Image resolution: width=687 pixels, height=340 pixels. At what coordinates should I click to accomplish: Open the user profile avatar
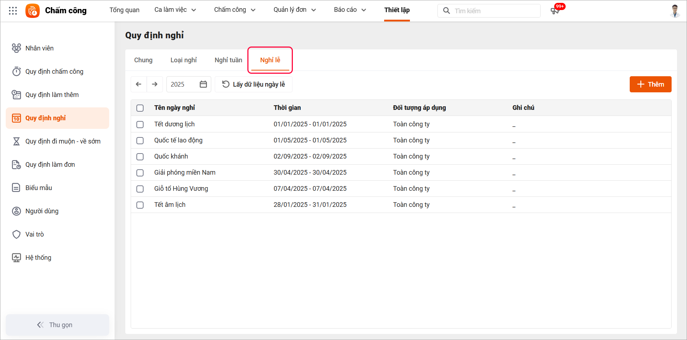click(675, 11)
